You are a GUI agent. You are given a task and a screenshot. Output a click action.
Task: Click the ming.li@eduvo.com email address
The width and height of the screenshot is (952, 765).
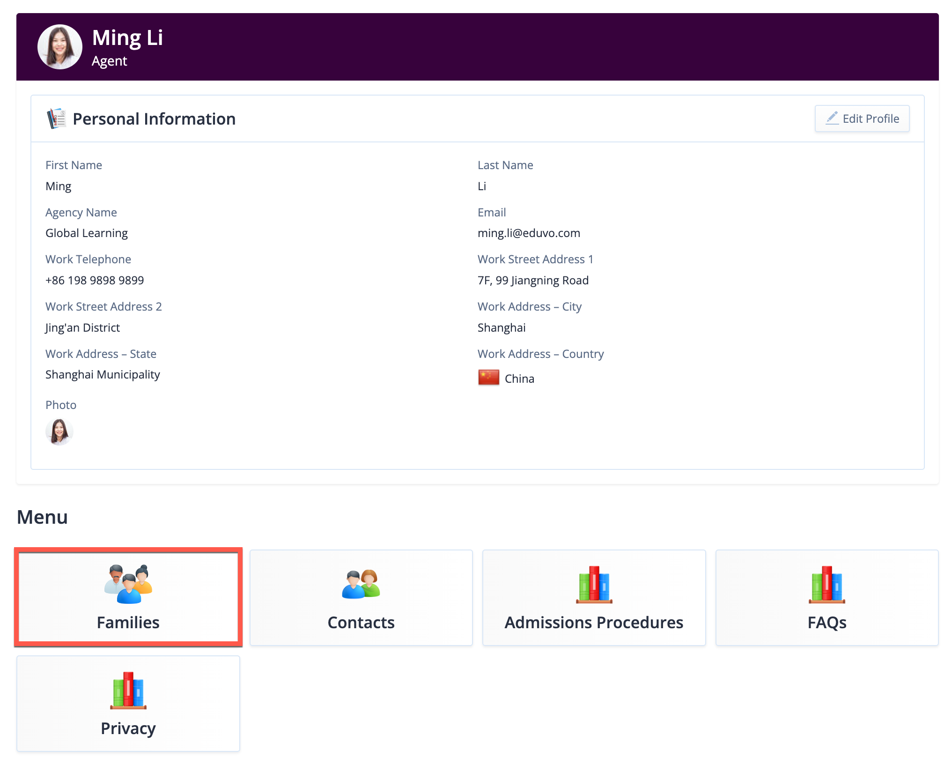[x=529, y=233]
